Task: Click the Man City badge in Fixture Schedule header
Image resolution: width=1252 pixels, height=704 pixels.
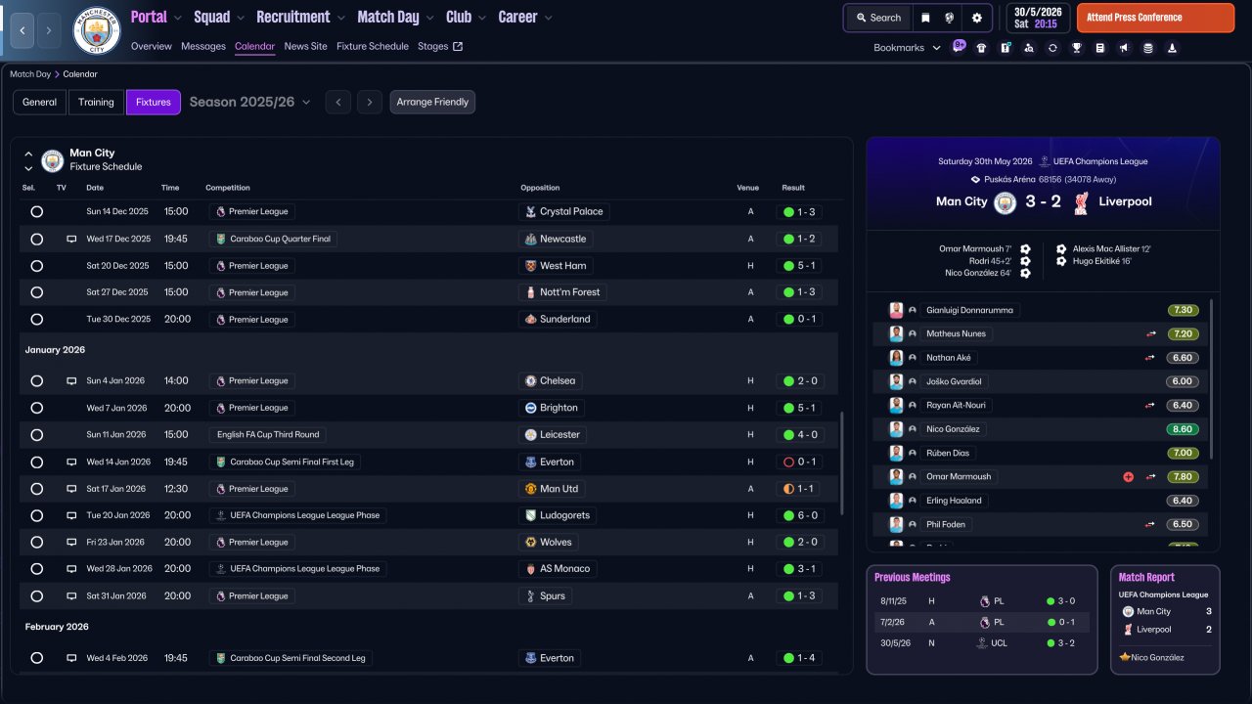Action: tap(53, 160)
